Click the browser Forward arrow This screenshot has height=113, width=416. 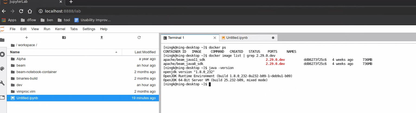click(12, 11)
